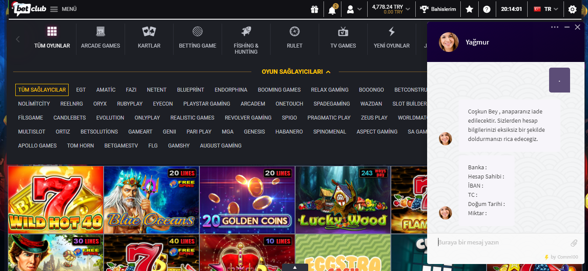Filter by BLUEPRİNT provider
This screenshot has width=588, height=271.
tap(191, 90)
